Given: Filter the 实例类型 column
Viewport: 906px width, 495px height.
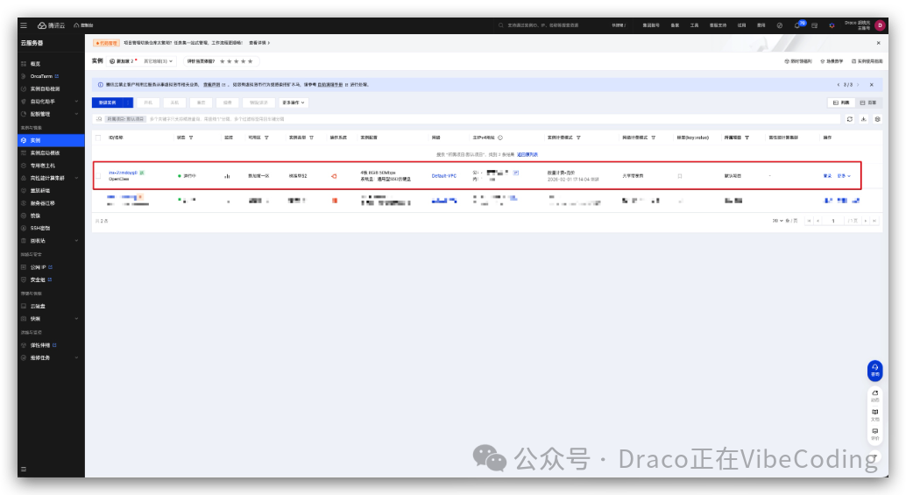Looking at the screenshot, I should tap(311, 138).
